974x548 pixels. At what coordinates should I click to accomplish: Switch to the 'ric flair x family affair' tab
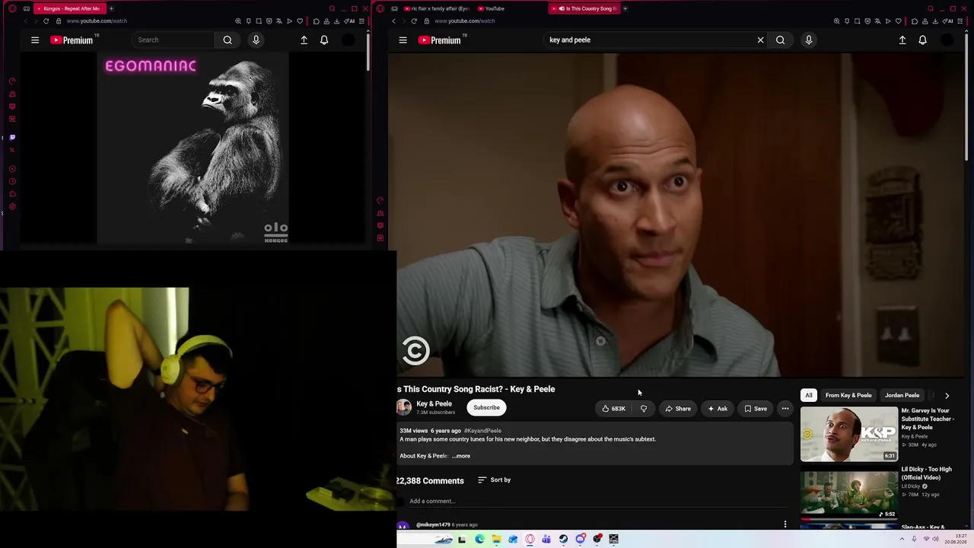click(436, 8)
